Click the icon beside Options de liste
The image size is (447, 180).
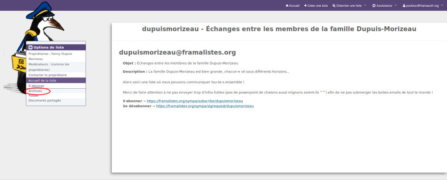30,48
